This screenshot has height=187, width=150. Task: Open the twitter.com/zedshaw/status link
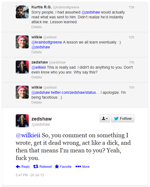75,92
